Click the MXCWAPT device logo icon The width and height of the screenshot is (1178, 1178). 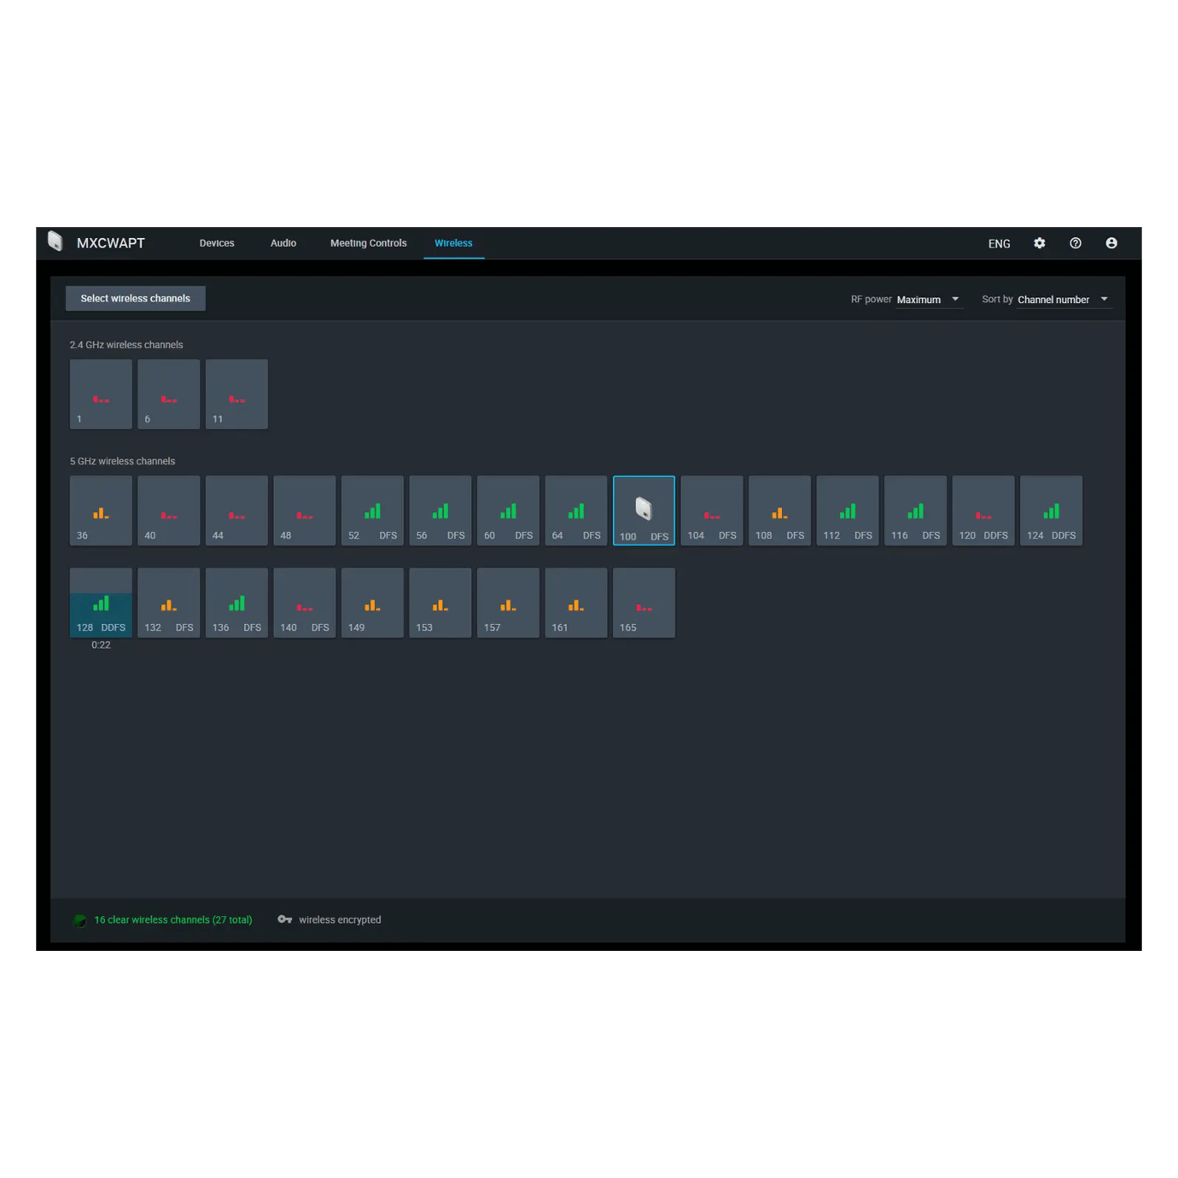click(x=55, y=242)
